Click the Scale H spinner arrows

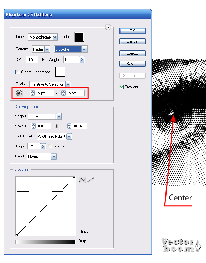(69, 126)
